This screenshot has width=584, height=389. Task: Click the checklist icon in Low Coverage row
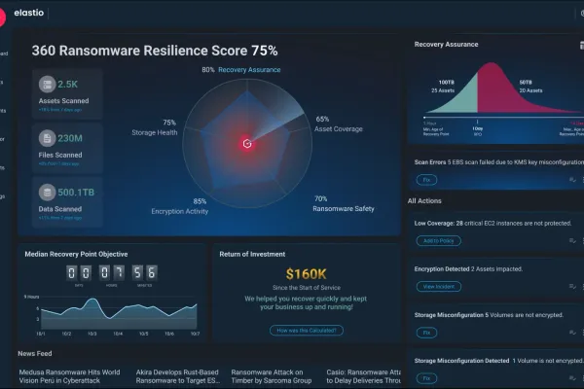572,241
